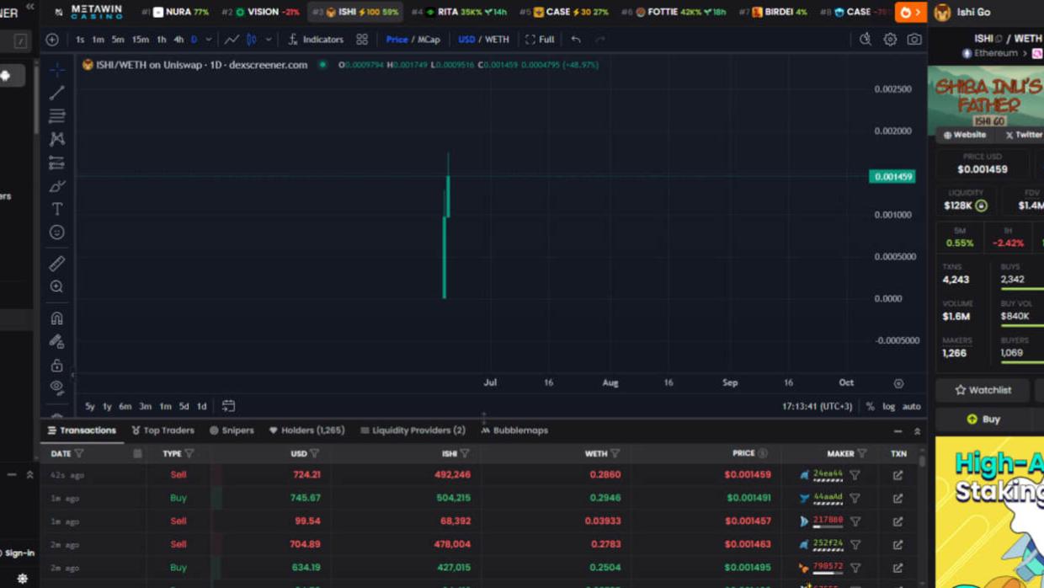Select 5y date range

tap(89, 407)
